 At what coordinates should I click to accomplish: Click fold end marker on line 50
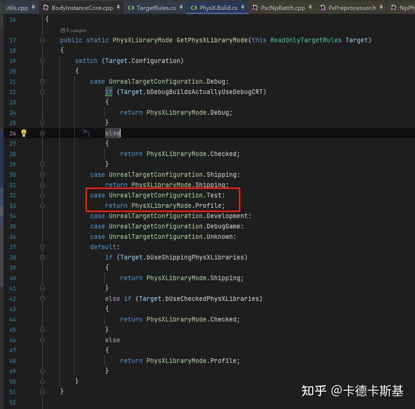(x=42, y=381)
